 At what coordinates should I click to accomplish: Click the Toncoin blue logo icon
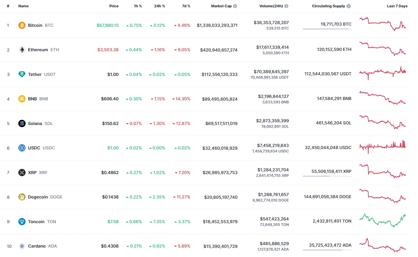pyautogui.click(x=22, y=222)
